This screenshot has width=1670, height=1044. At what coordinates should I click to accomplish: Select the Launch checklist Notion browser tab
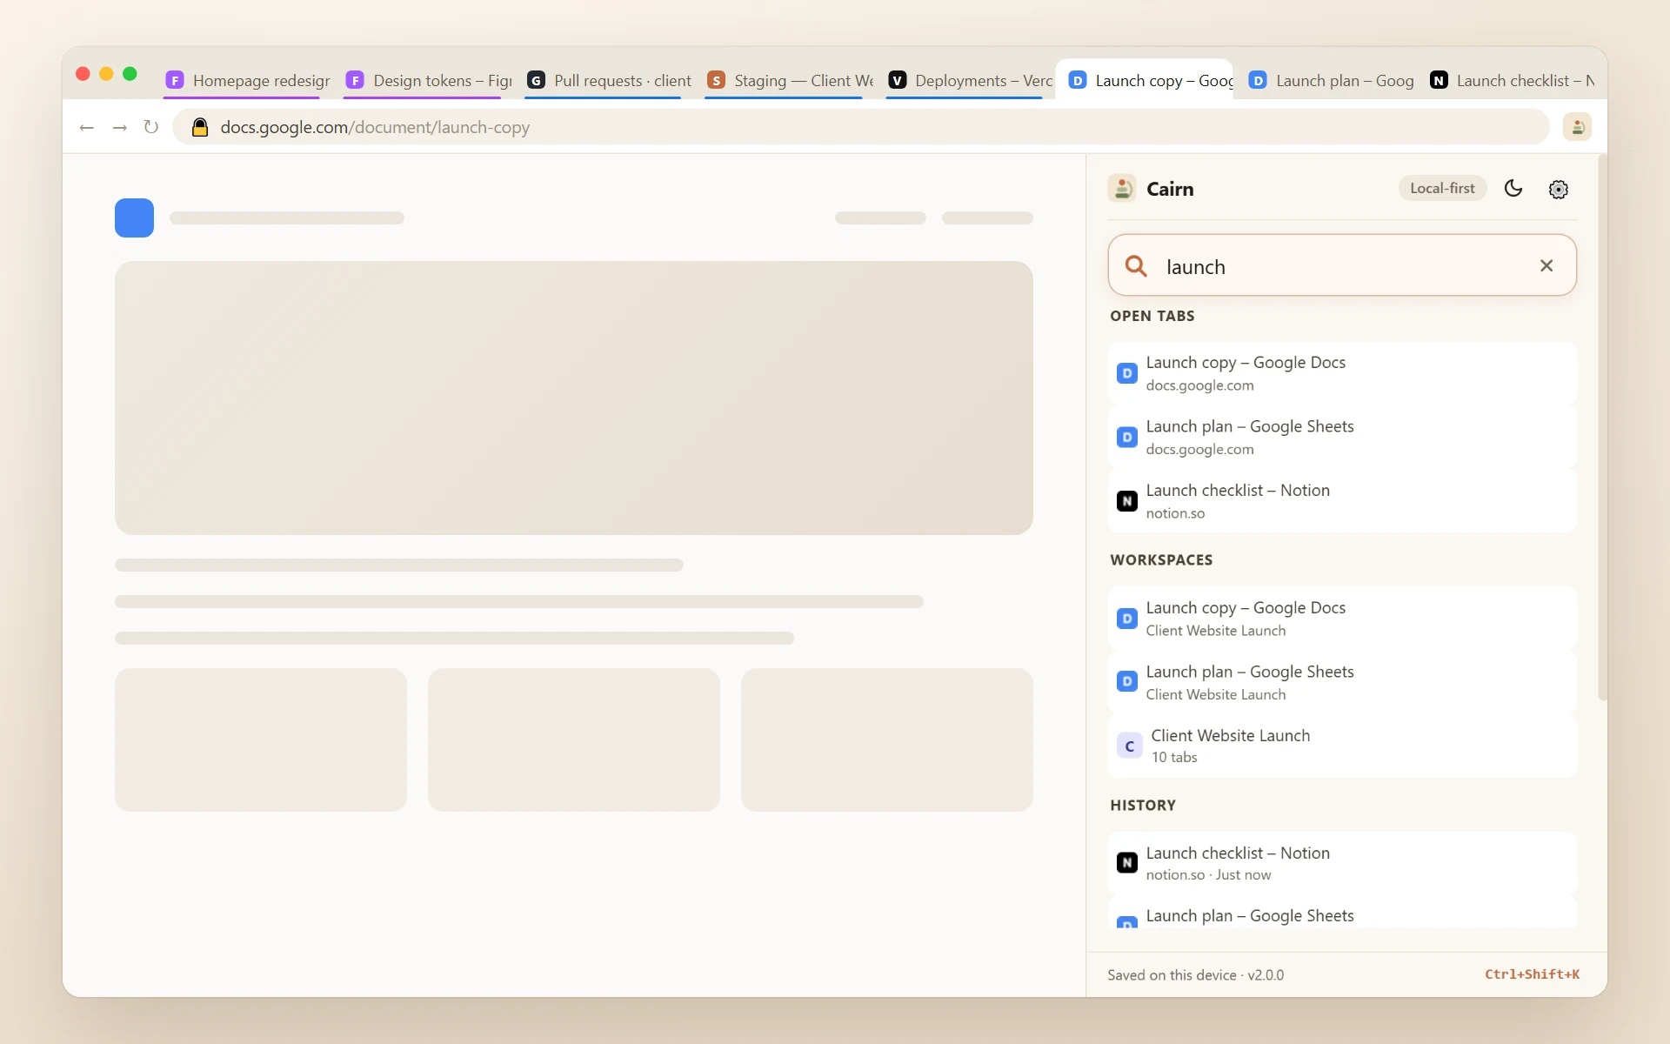[x=1512, y=80]
